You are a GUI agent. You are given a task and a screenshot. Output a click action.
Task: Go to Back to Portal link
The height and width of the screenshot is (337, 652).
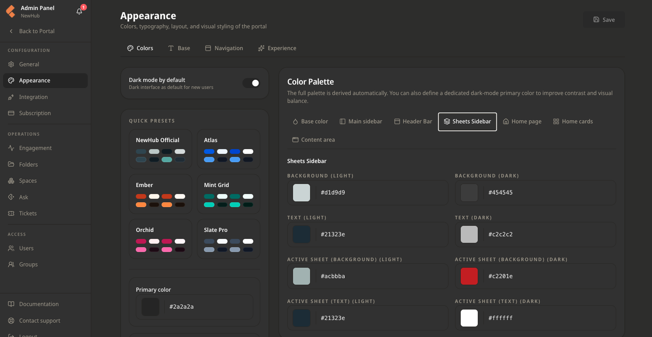tap(45, 31)
